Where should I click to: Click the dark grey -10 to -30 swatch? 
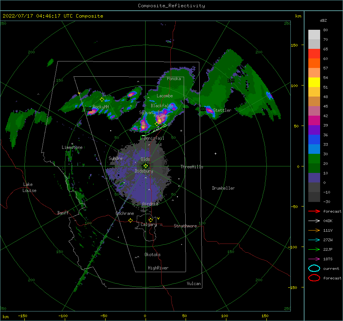(314, 197)
